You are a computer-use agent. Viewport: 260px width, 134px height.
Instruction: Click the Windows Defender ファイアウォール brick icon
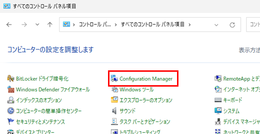(x=11, y=90)
